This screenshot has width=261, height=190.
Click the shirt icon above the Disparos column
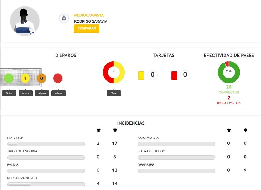99,130
